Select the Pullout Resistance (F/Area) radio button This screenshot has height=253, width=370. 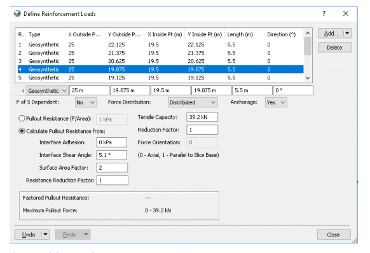pos(22,118)
